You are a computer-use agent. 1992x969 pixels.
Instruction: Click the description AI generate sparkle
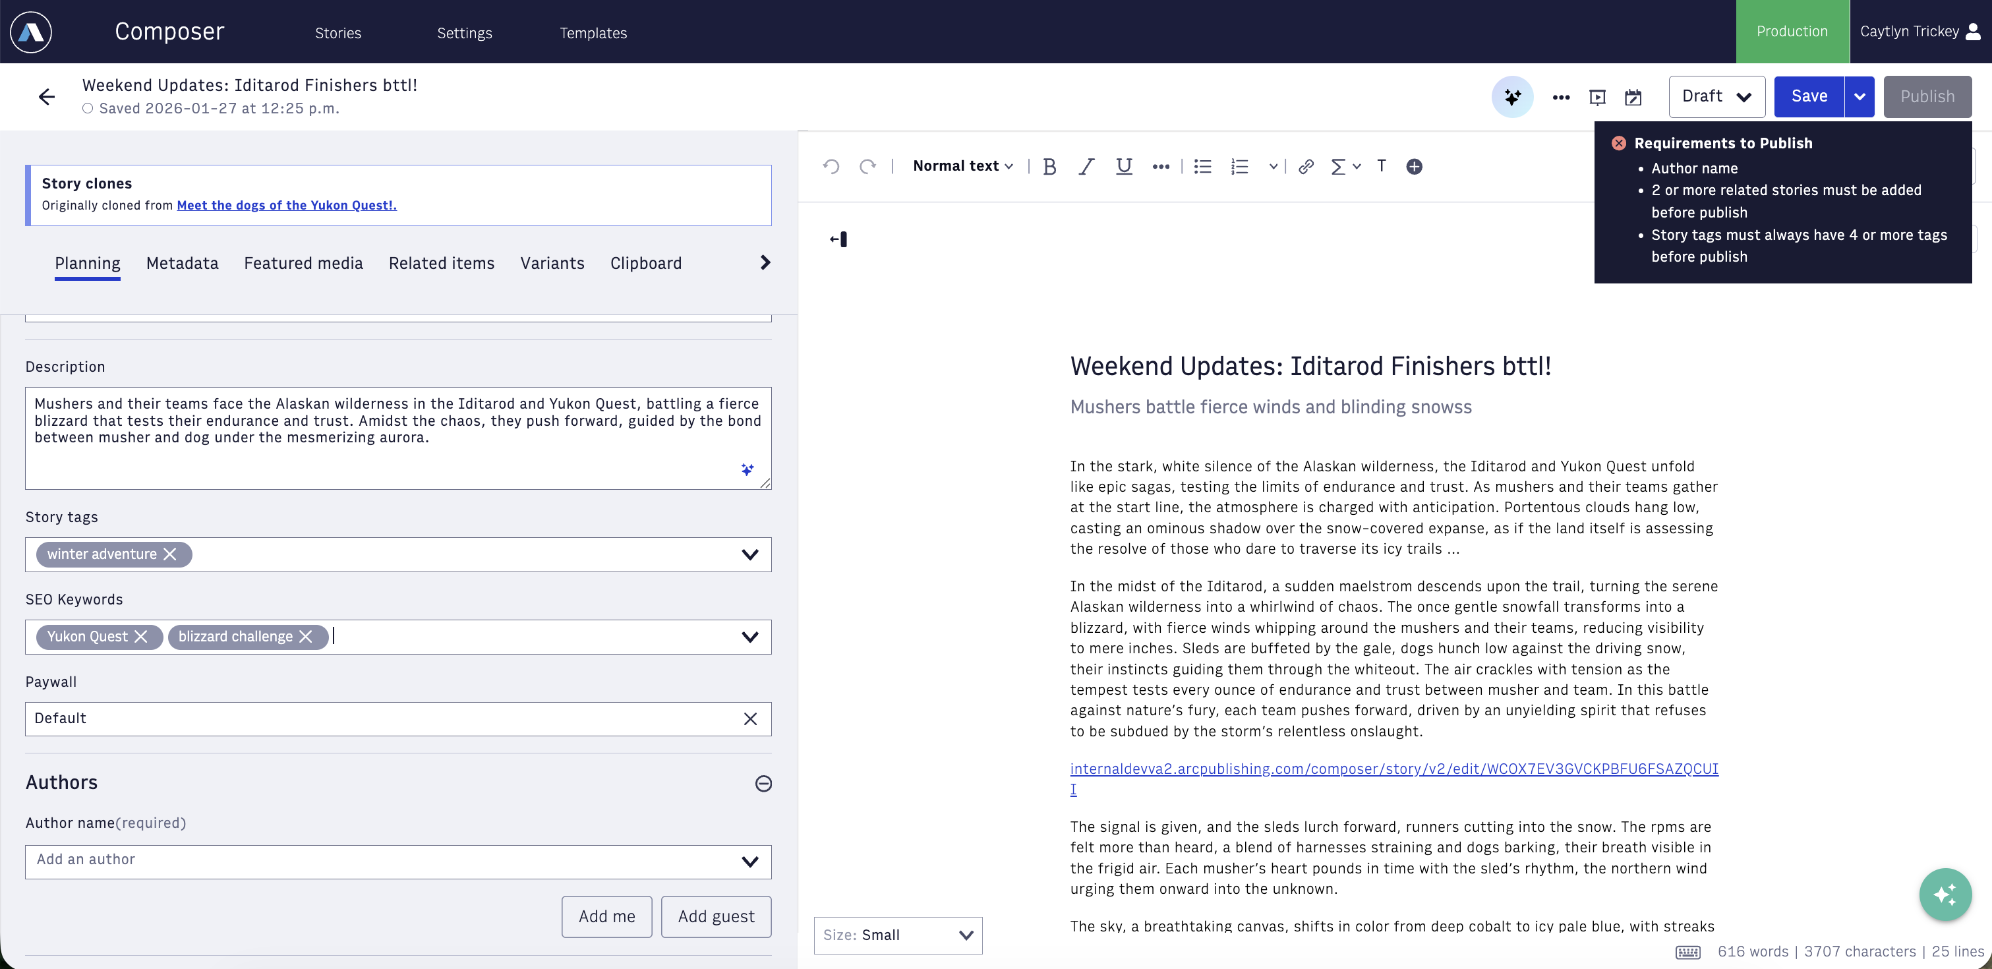(747, 469)
